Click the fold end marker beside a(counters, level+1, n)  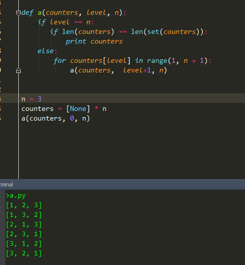point(18,70)
